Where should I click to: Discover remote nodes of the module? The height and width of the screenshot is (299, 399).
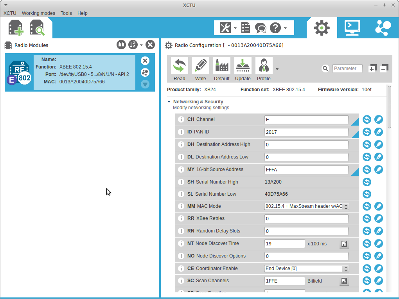145,72
